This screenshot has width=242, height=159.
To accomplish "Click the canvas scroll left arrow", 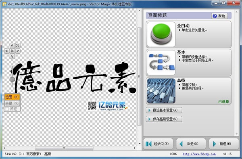I will (x=4, y=148).
